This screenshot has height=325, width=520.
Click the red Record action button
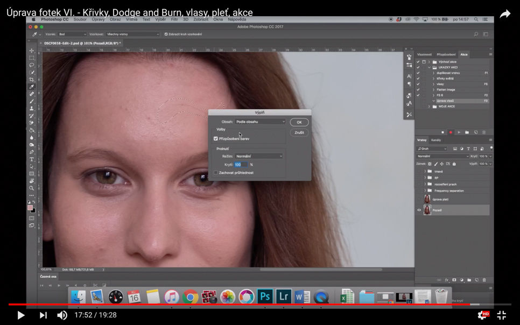point(451,132)
